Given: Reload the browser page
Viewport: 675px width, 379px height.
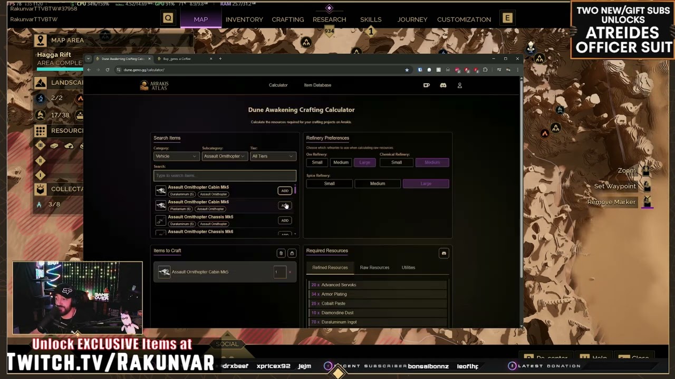Looking at the screenshot, I should click(x=107, y=69).
